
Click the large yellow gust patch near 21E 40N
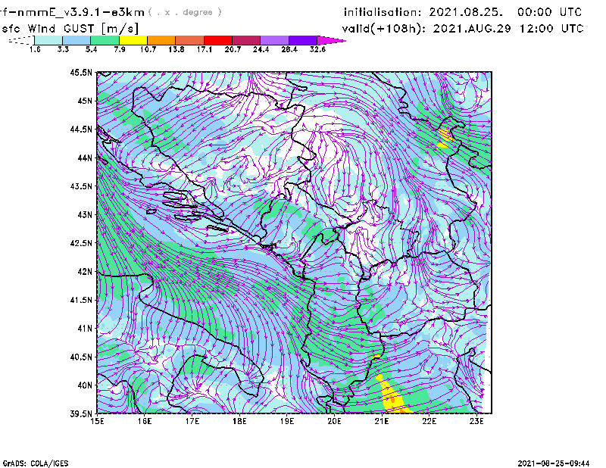(392, 395)
